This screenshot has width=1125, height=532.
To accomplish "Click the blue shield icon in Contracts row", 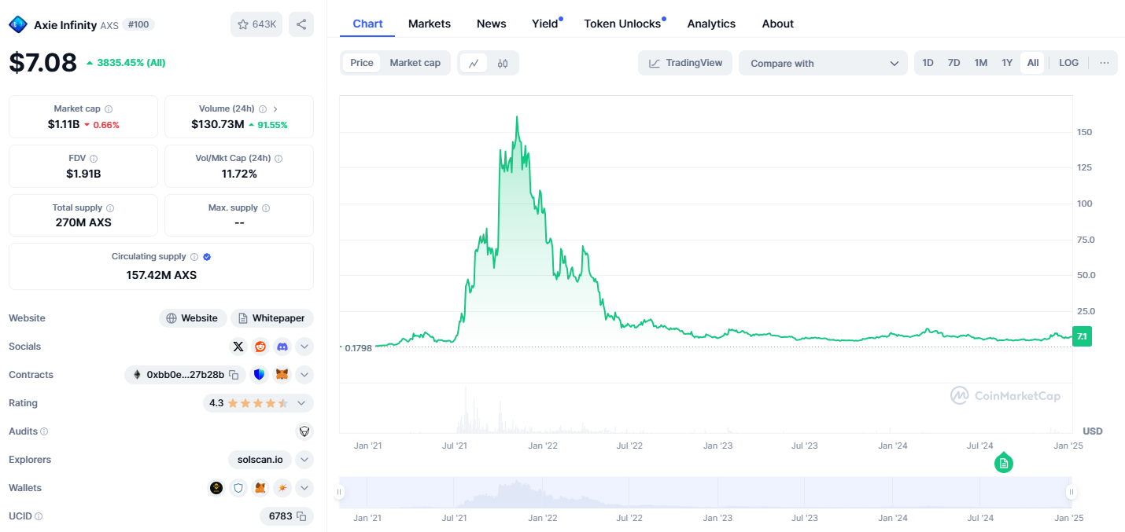I will (x=260, y=375).
